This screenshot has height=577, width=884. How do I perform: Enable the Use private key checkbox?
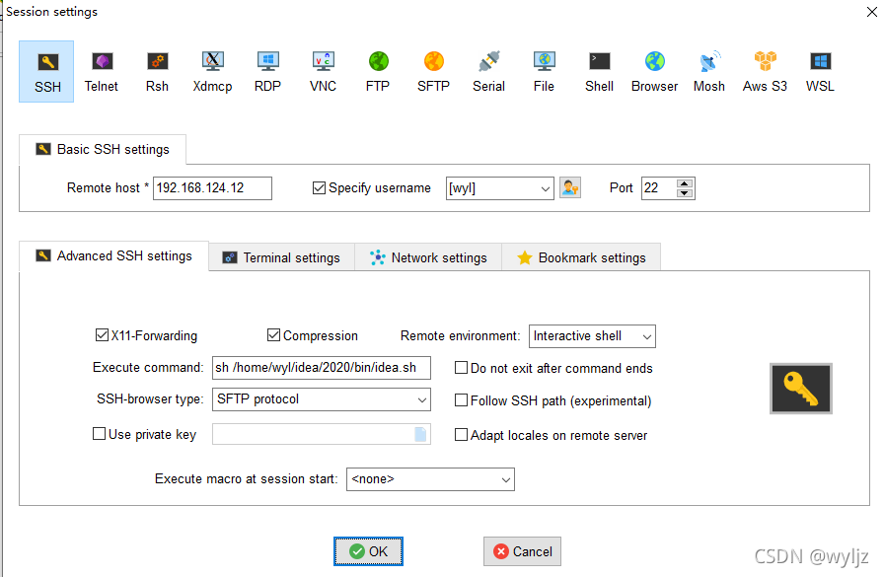point(100,433)
